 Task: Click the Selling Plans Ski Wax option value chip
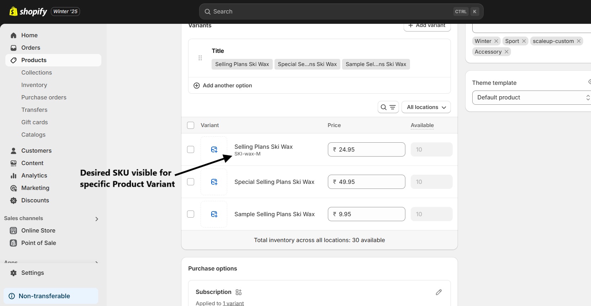(x=242, y=64)
